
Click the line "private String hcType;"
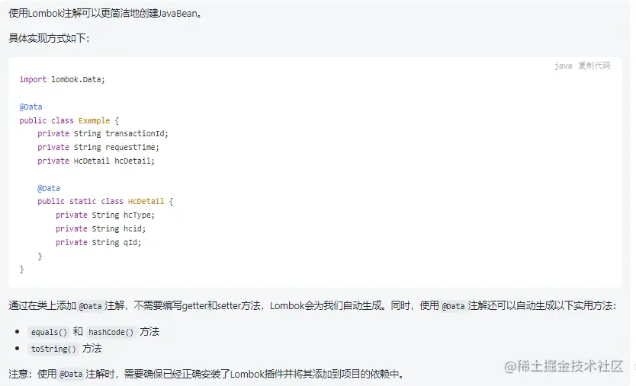click(x=105, y=215)
